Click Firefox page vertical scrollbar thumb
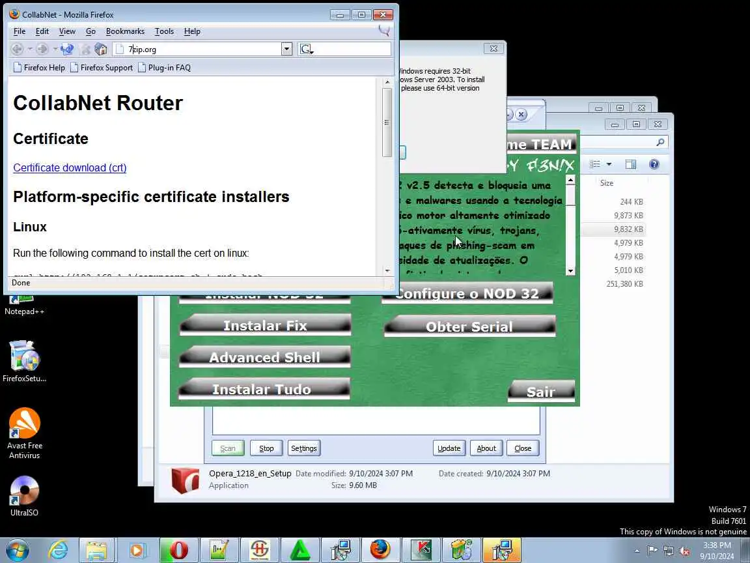 (387, 123)
